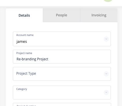The image size is (122, 106).
Task: Click the Project Type dropdown arrow icon
Action: pyautogui.click(x=106, y=74)
